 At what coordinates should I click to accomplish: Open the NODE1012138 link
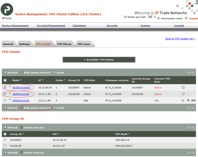21,94
